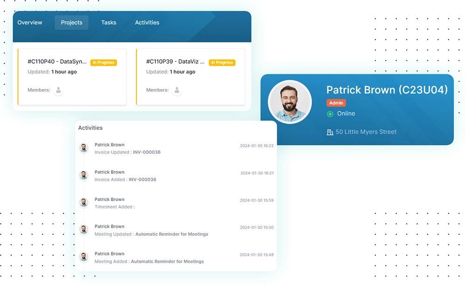Click the member avatar icon on #C110P40 card
466x286 pixels.
tap(59, 90)
